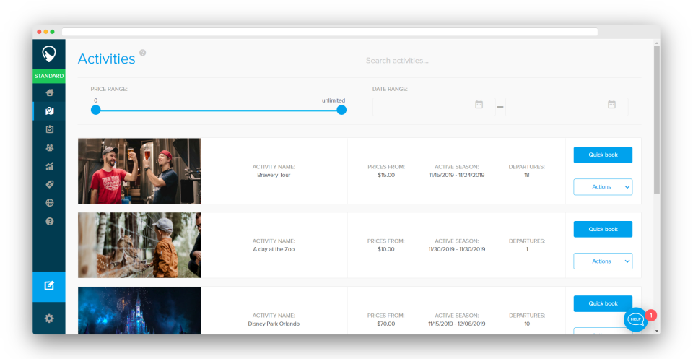Image resolution: width=693 pixels, height=359 pixels.
Task: Quick book A day at the Zoo
Action: tap(603, 230)
